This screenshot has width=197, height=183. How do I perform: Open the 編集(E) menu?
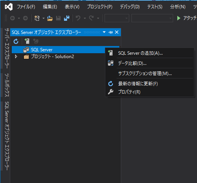[x=50, y=7]
